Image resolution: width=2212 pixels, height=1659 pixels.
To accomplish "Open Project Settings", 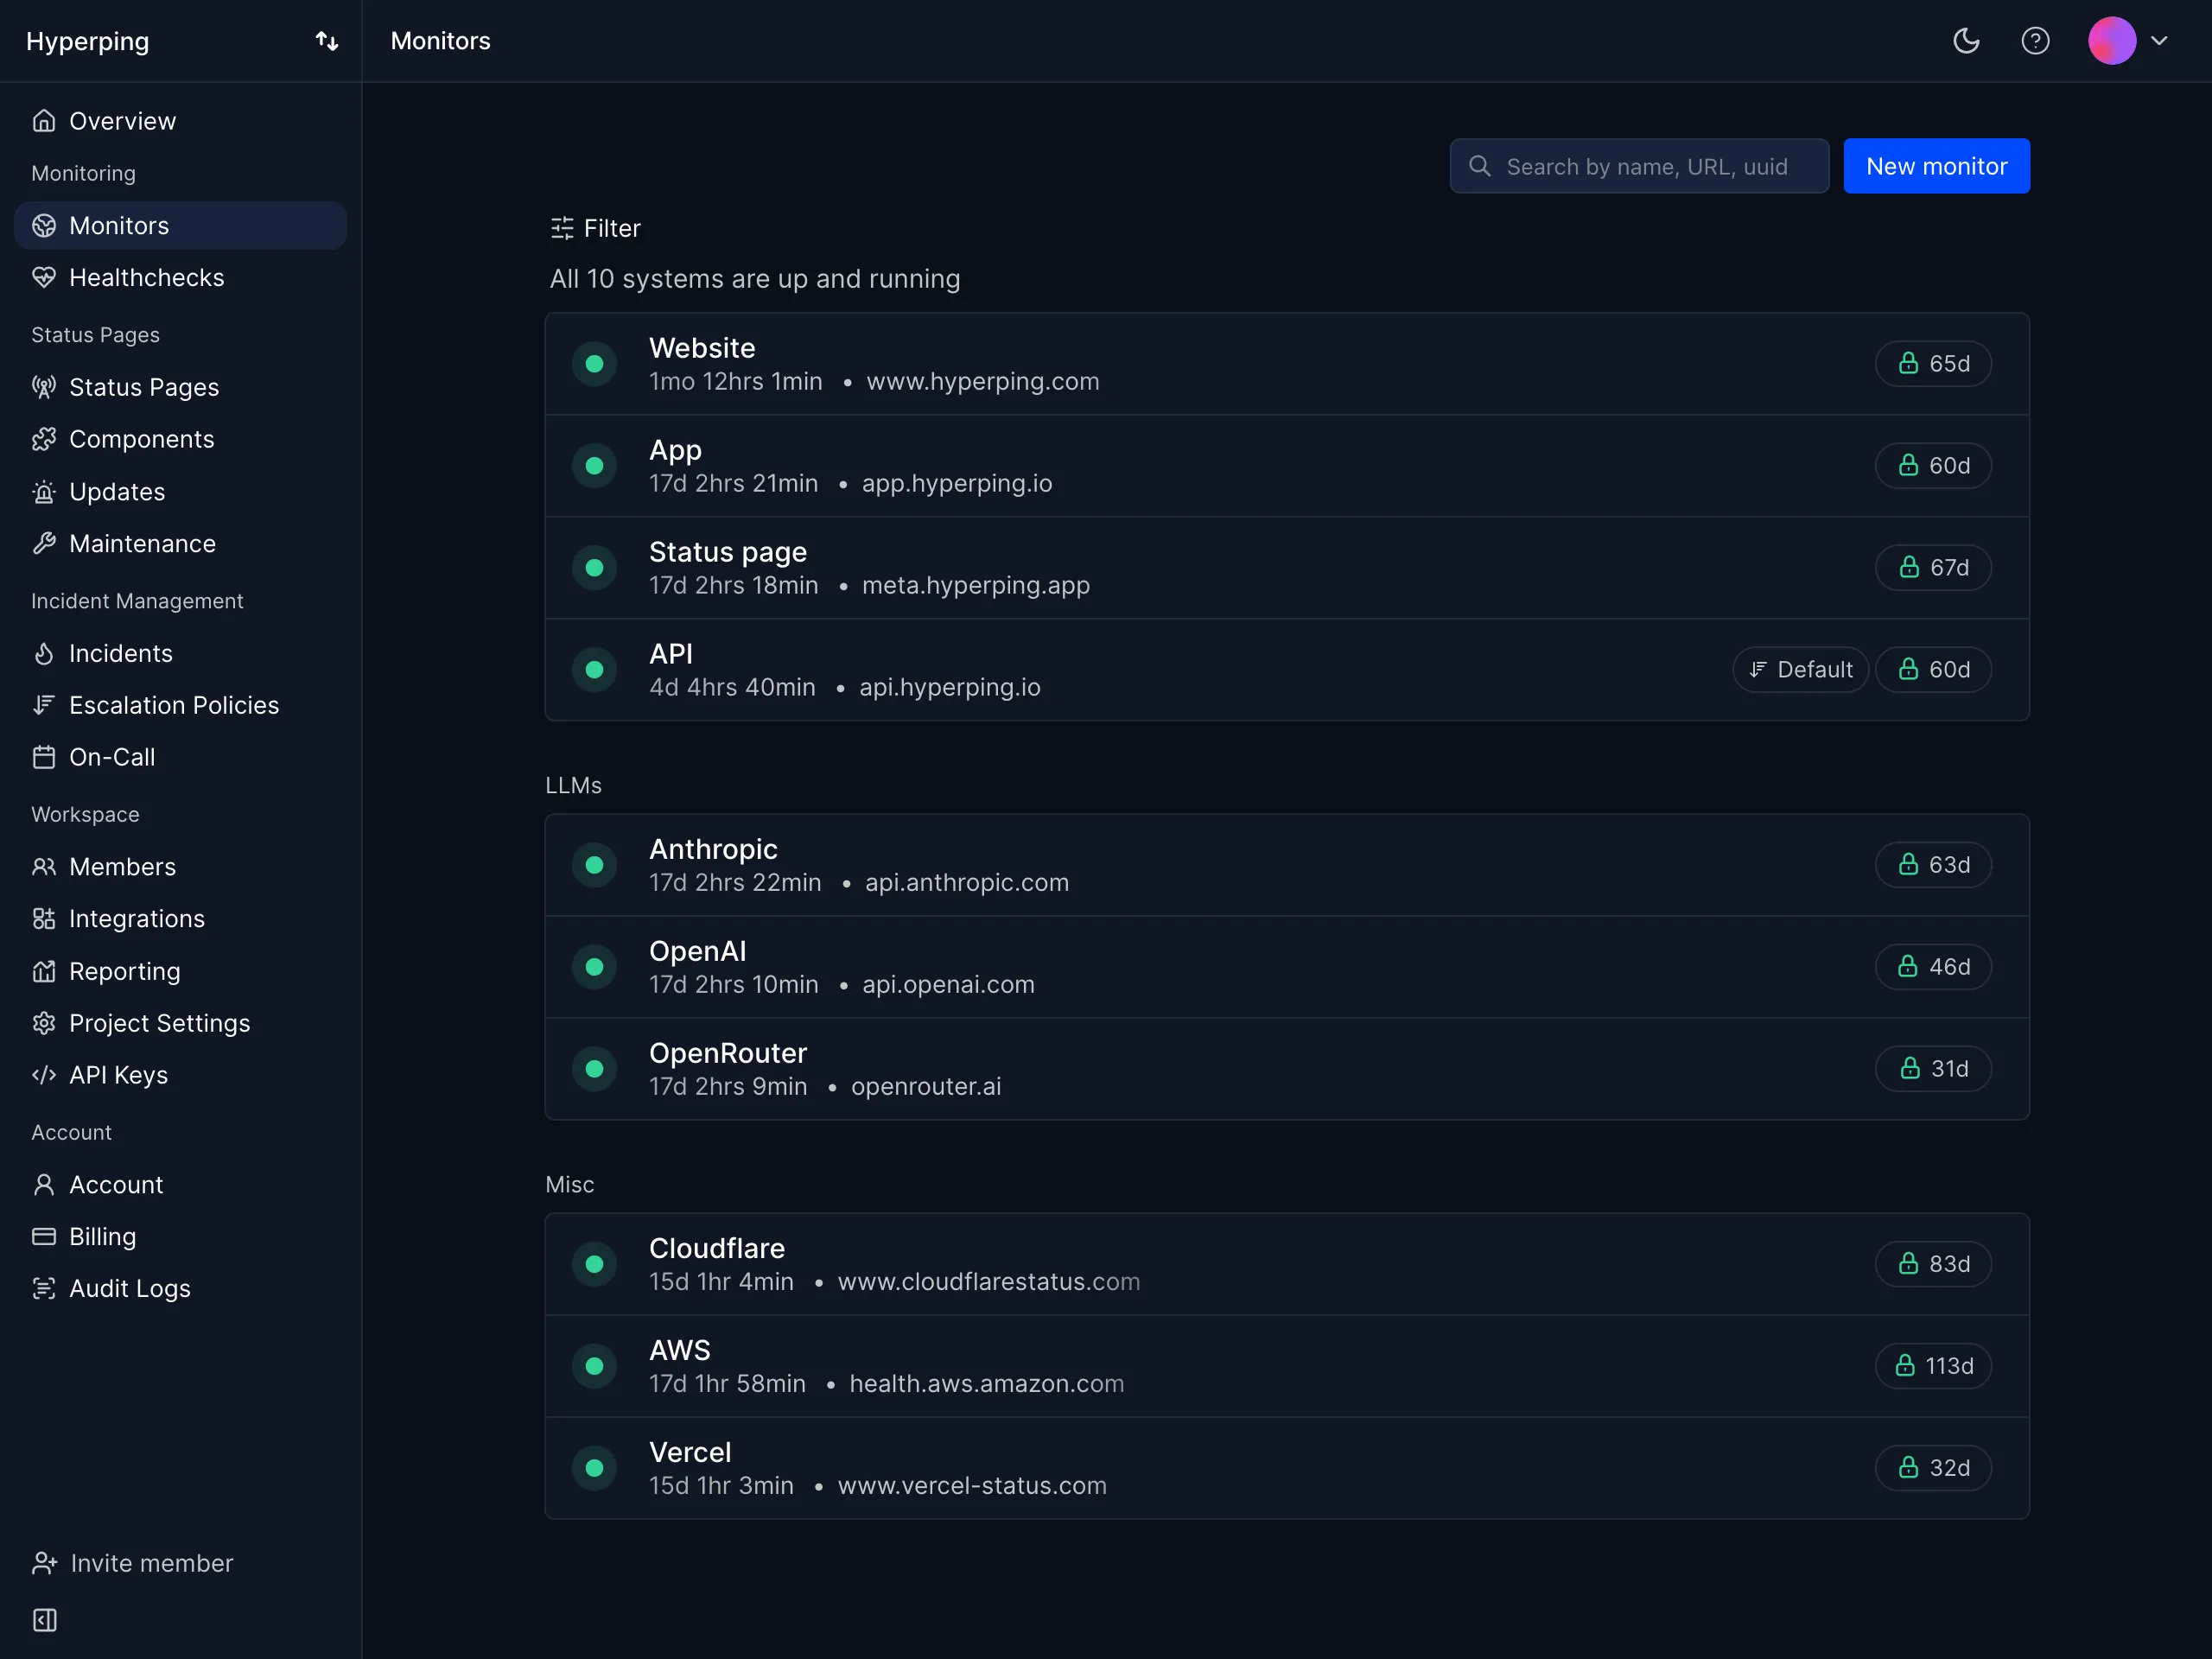I will (x=159, y=1023).
